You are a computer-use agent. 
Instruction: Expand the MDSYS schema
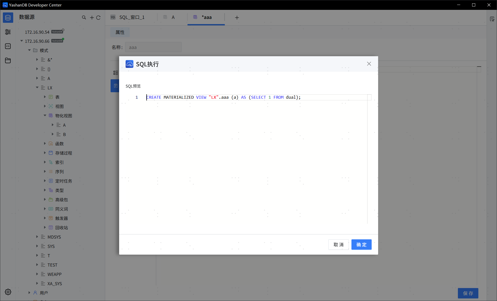tap(37, 237)
